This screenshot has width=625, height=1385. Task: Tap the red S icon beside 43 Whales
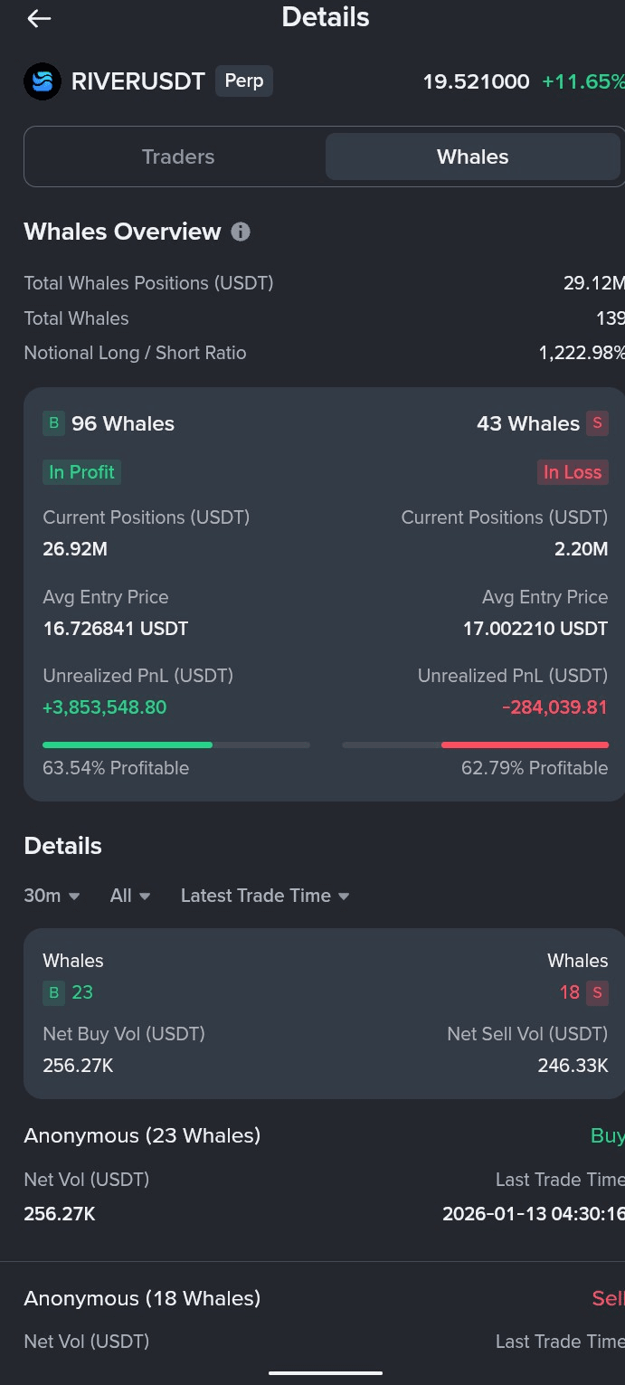597,423
